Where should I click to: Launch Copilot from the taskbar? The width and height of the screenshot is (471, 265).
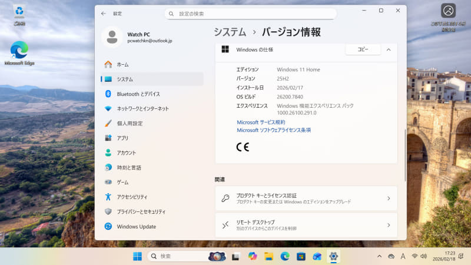tap(253, 256)
